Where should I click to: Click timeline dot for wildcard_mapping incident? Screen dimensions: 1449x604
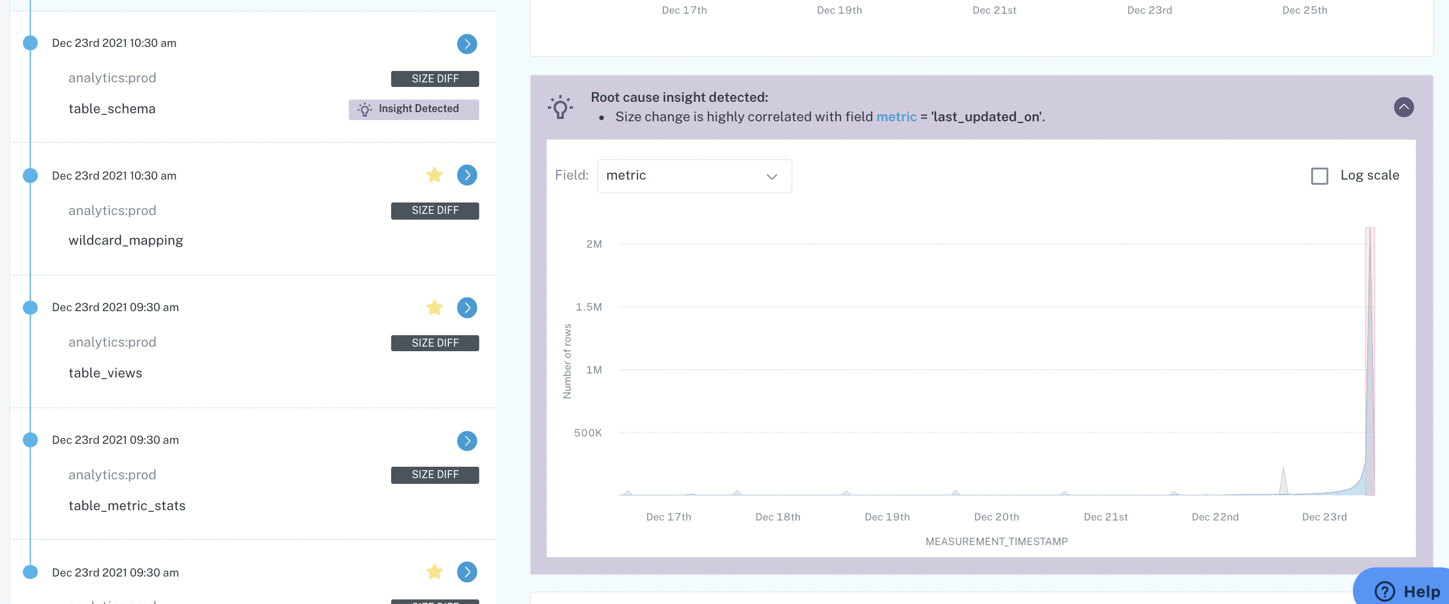click(x=30, y=176)
